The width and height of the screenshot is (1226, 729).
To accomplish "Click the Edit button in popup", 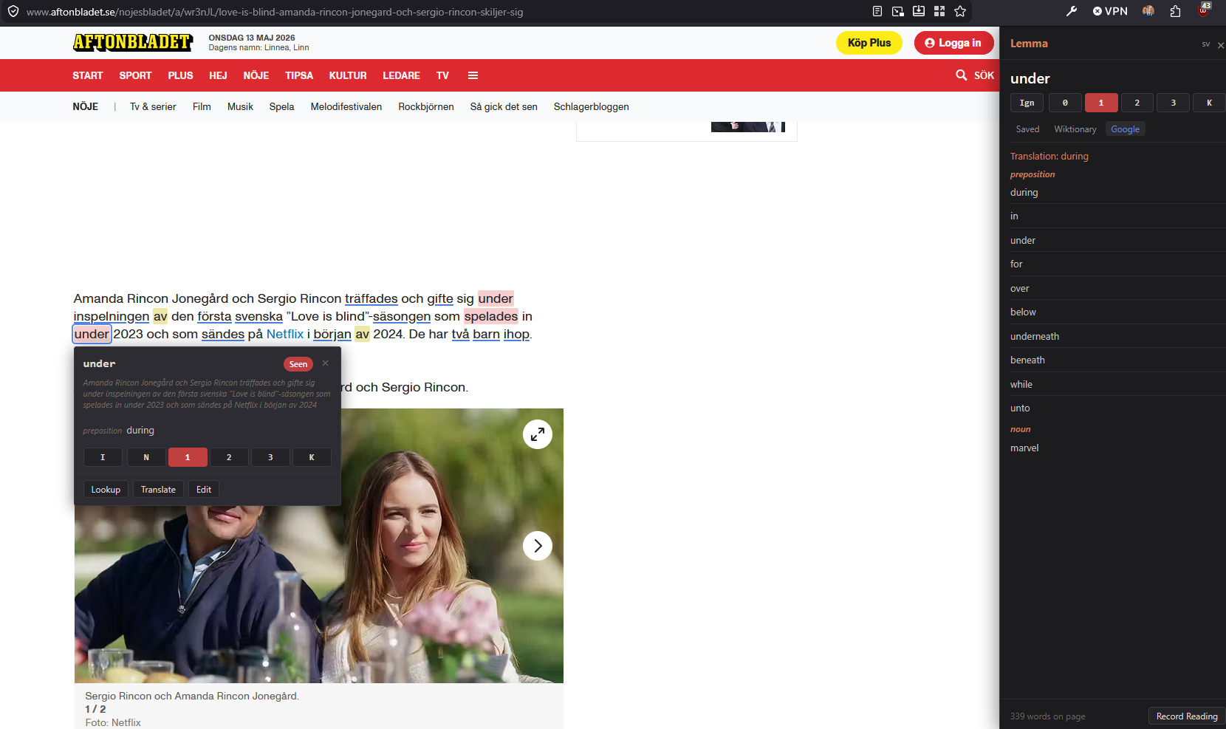I will click(204, 490).
